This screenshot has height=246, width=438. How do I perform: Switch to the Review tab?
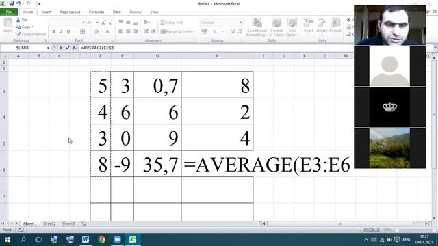click(136, 12)
